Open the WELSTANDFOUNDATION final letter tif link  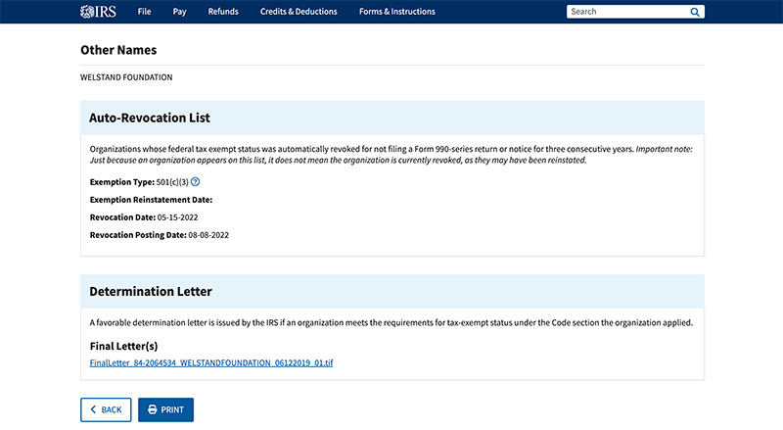tap(211, 363)
